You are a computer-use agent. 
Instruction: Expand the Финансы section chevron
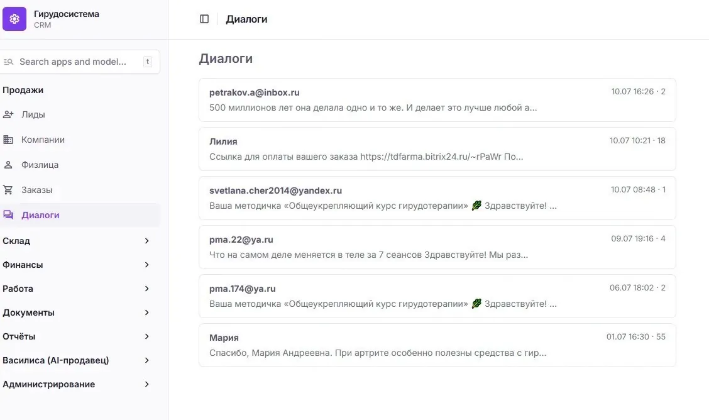click(x=146, y=265)
